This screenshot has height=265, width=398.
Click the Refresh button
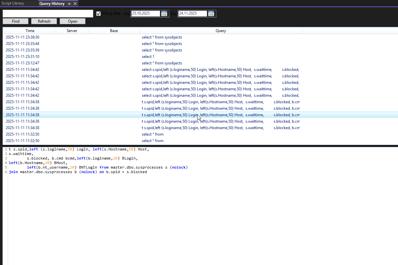[44, 21]
